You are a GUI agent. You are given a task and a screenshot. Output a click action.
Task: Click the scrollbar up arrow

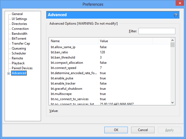[172, 40]
